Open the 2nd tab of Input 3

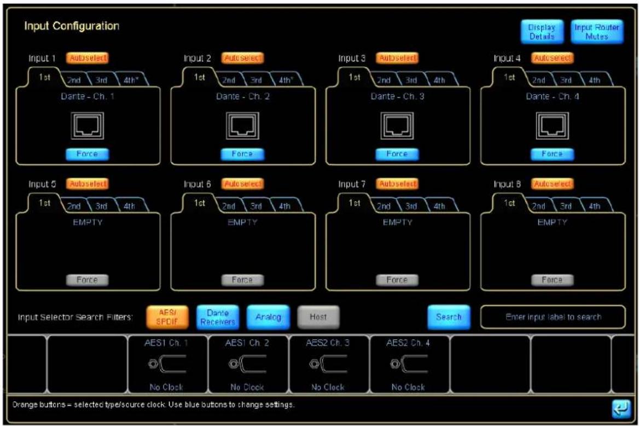tap(384, 80)
